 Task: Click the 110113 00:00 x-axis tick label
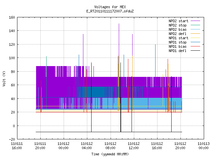pyautogui.click(x=203, y=146)
